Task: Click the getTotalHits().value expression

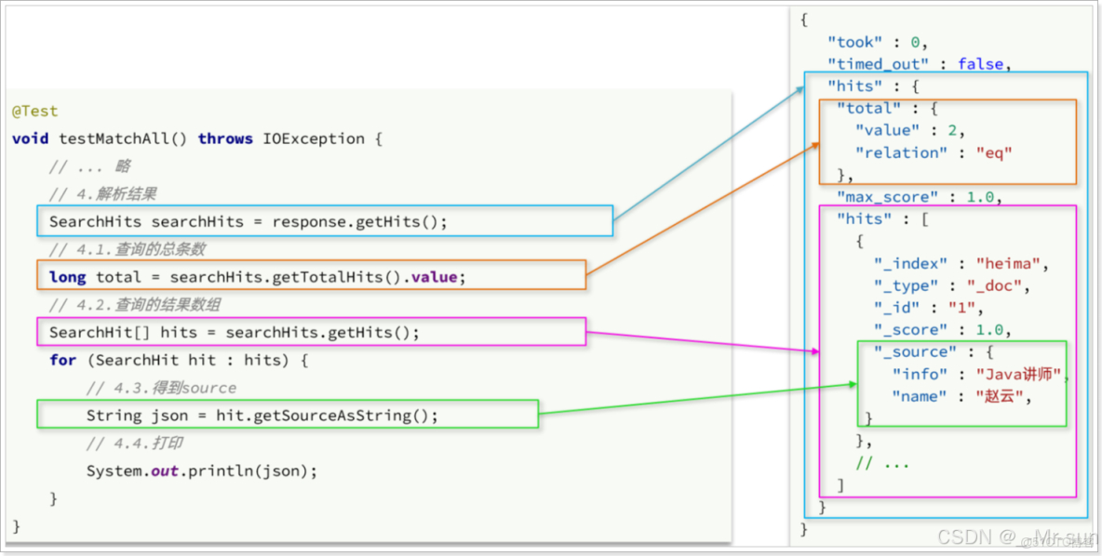Action: (x=364, y=276)
